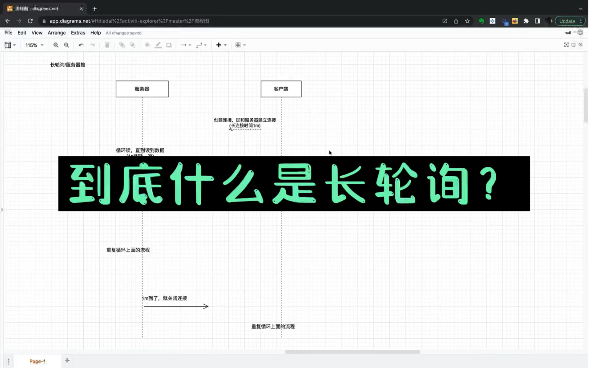Open the Extras menu
Viewport: 589px width, 368px height.
(78, 33)
